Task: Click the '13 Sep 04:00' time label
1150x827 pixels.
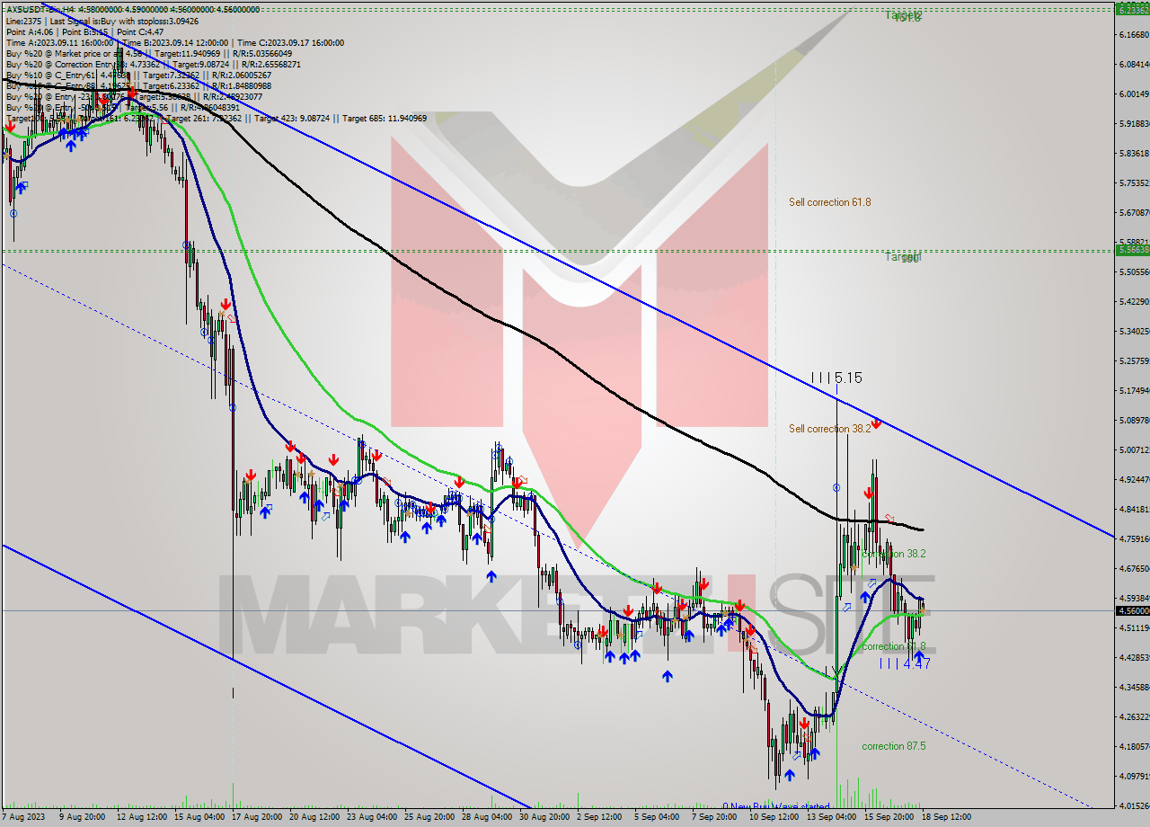Action: tap(831, 817)
